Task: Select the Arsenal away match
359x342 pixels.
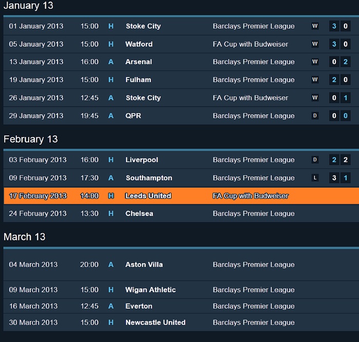Action: coord(181,62)
